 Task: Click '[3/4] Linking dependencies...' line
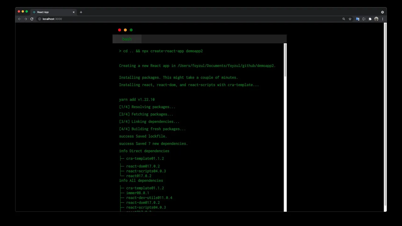[149, 121]
